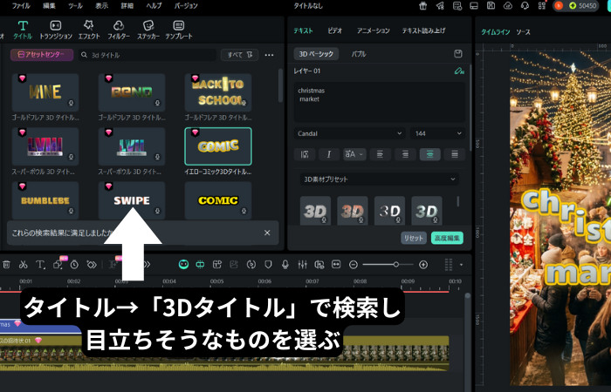Click AI text icon on レイヤー 01
The height and width of the screenshot is (392, 611).
click(459, 71)
